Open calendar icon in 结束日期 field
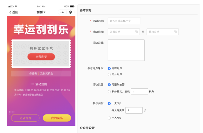This screenshot has width=203, height=133. click(175, 32)
